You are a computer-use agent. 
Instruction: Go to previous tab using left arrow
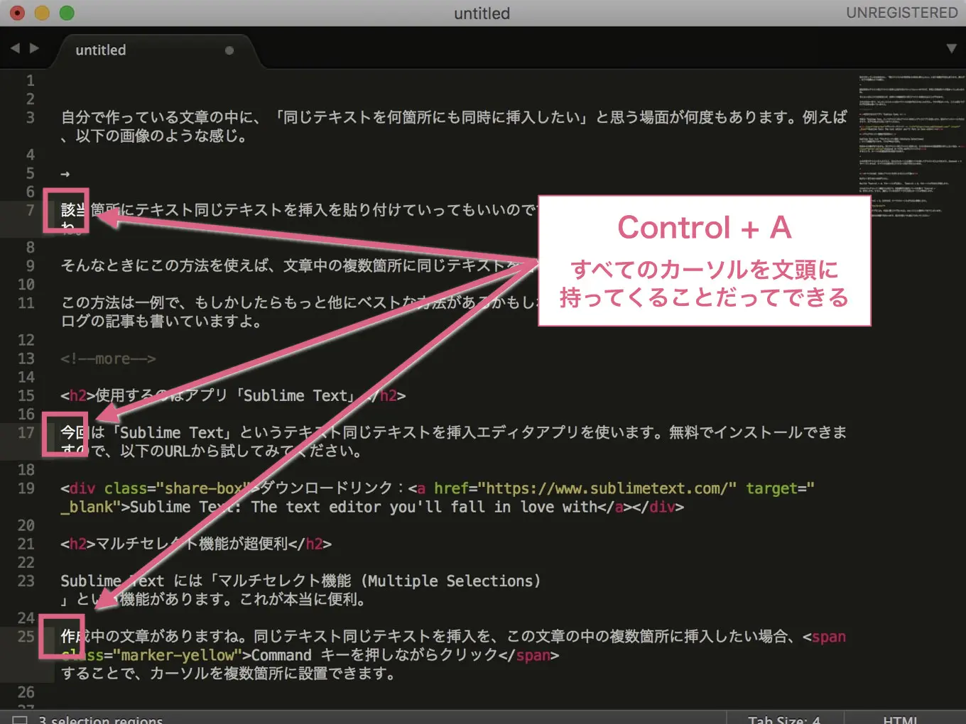15,48
